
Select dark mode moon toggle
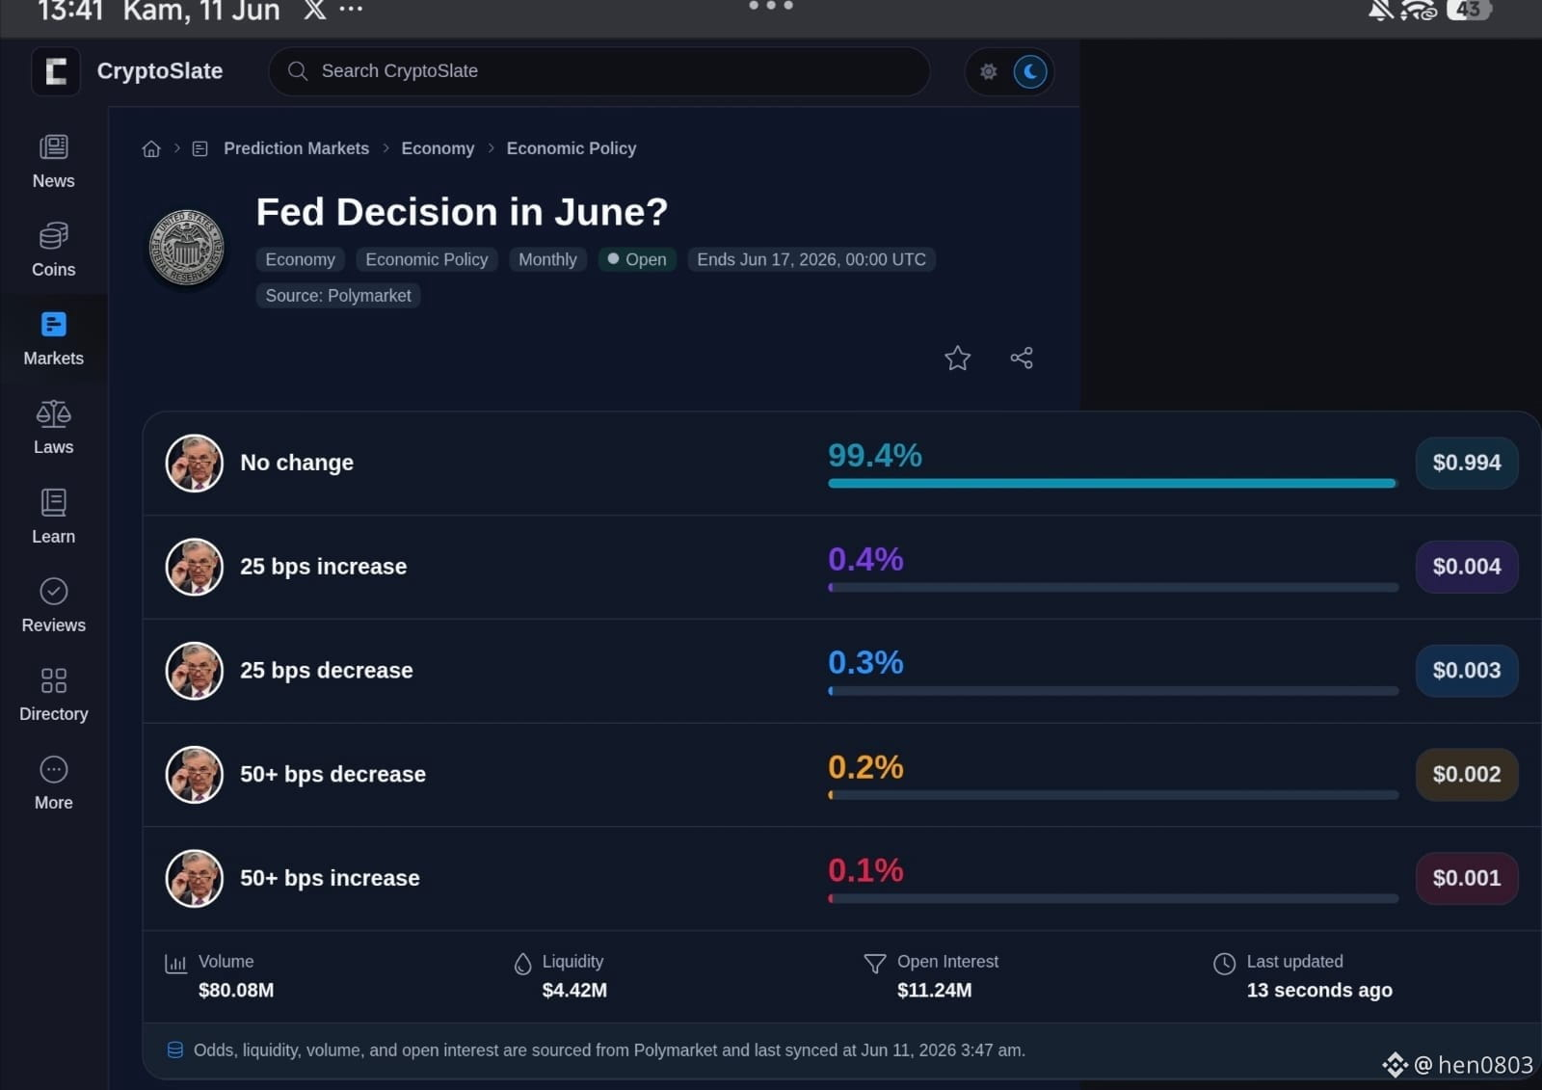click(x=1030, y=71)
